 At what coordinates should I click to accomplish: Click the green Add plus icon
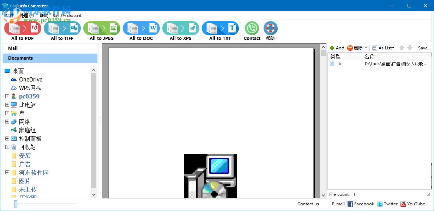(x=332, y=48)
